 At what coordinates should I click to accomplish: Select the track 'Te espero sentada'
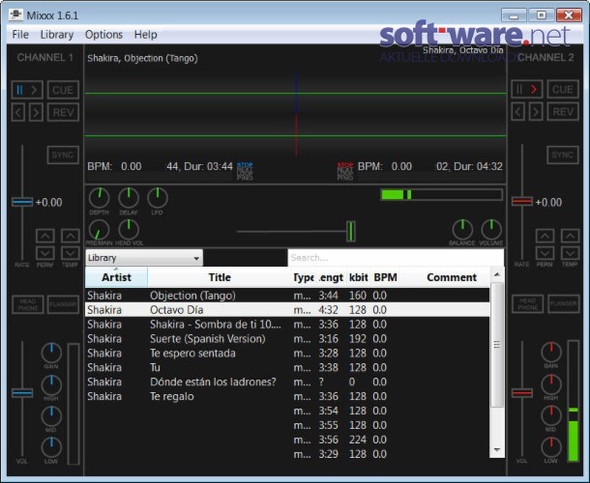(287, 354)
